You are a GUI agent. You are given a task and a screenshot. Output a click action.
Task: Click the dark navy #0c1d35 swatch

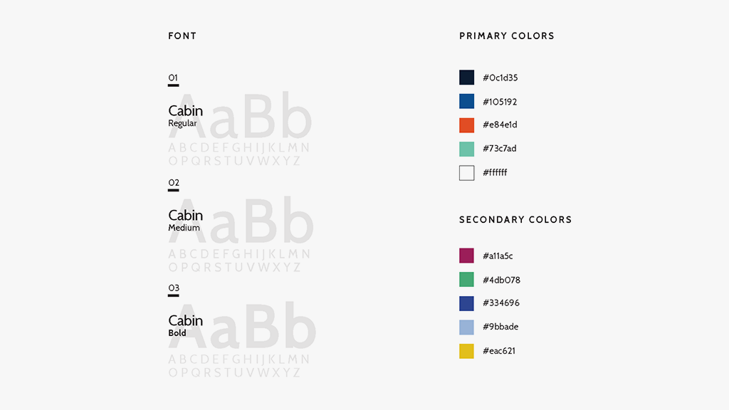point(466,78)
